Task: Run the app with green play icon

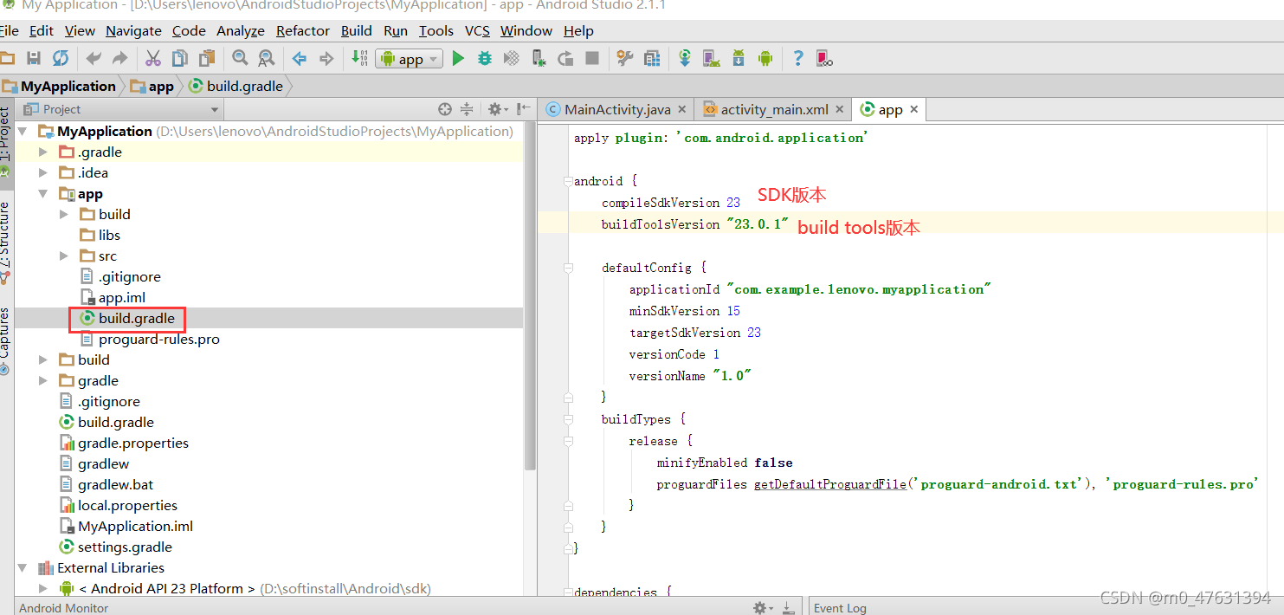Action: tap(458, 58)
